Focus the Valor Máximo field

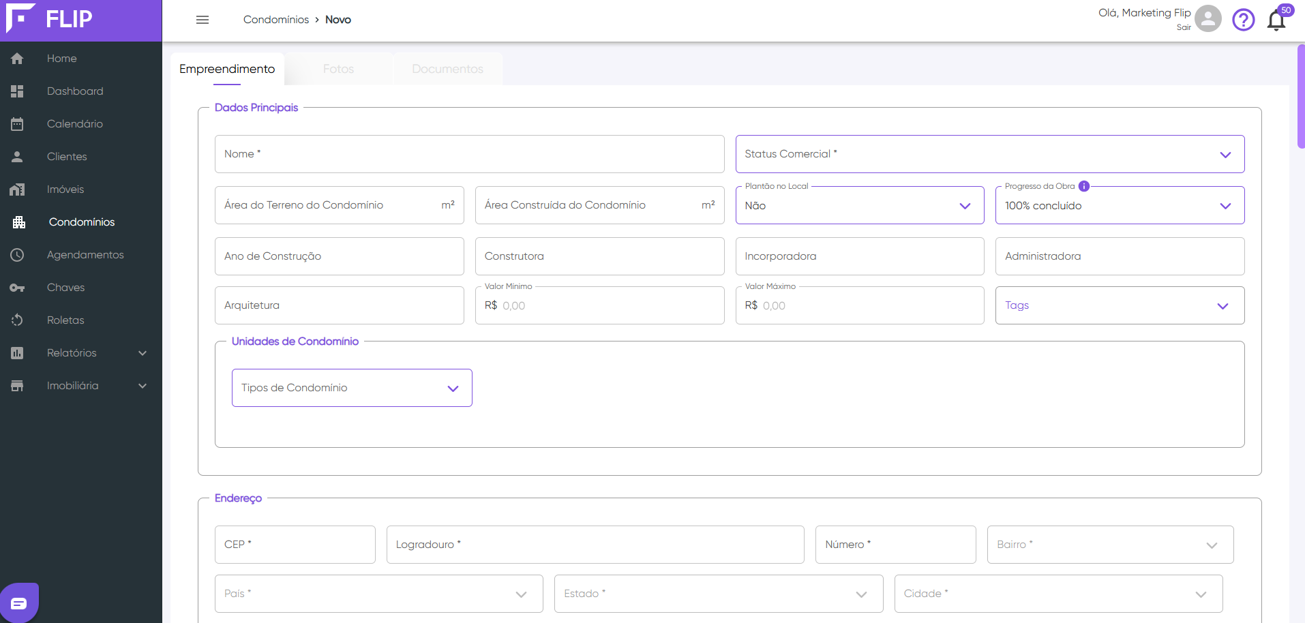[x=860, y=305]
